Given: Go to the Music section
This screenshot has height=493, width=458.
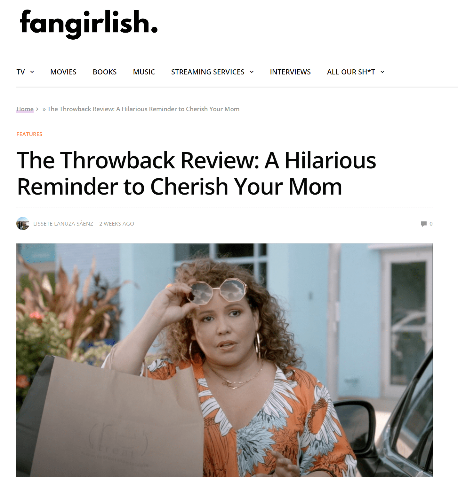Looking at the screenshot, I should pos(144,72).
